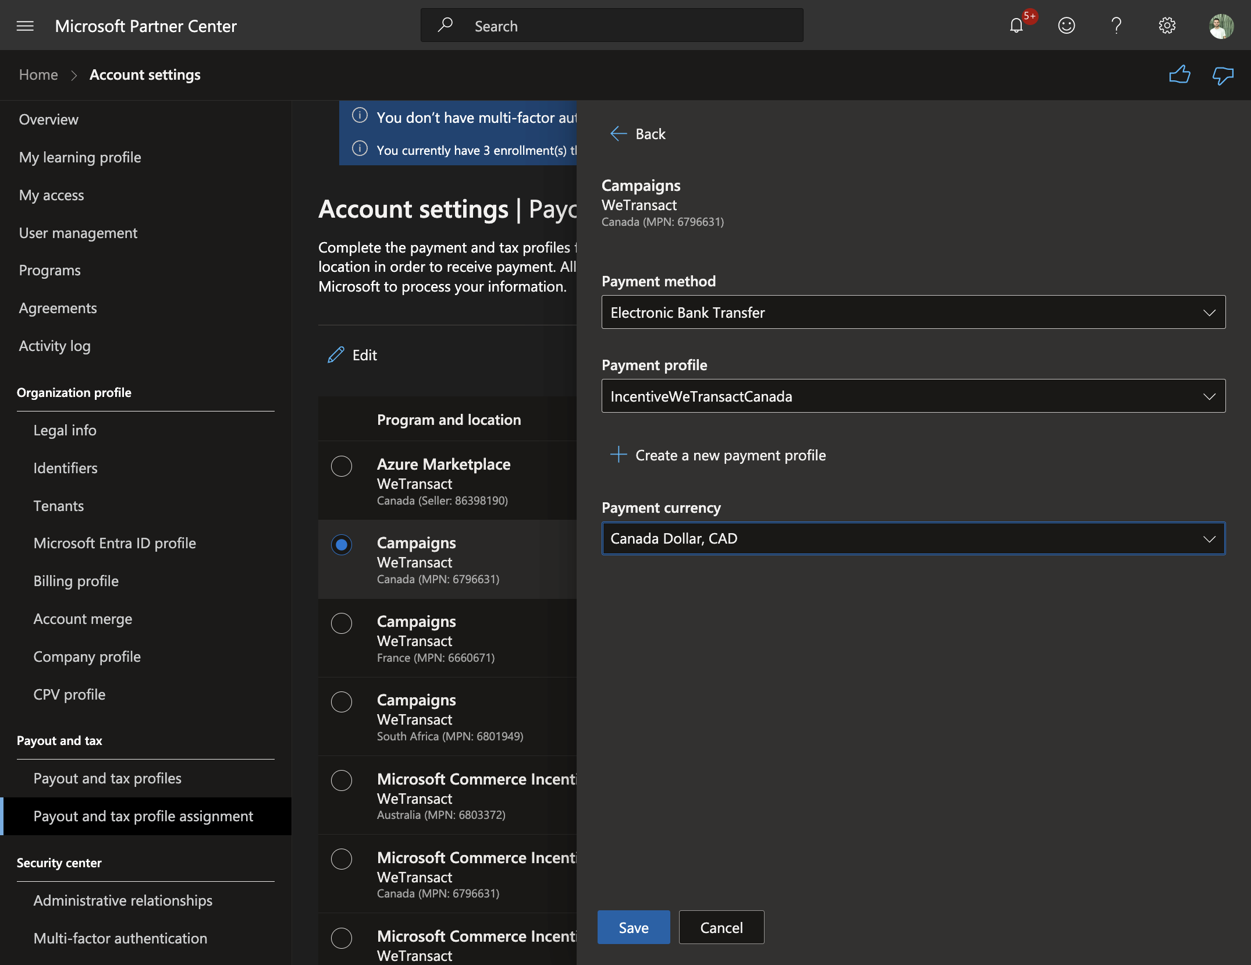Image resolution: width=1251 pixels, height=965 pixels.
Task: Expand the Payment currency dropdown
Action: click(914, 538)
